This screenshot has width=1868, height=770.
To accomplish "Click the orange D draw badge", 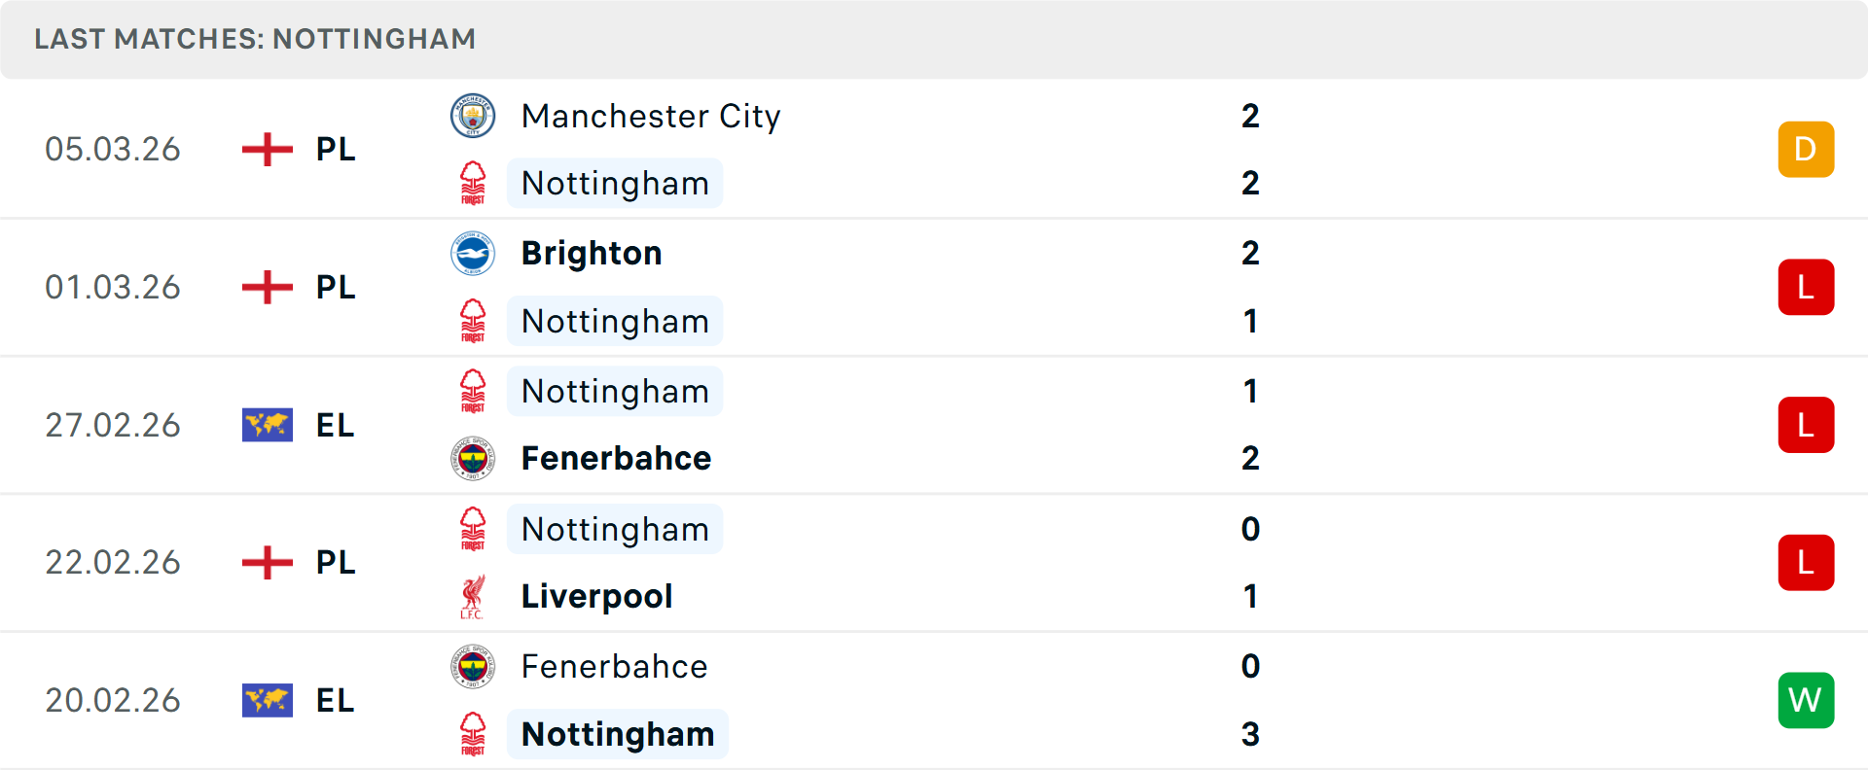I will [x=1805, y=150].
